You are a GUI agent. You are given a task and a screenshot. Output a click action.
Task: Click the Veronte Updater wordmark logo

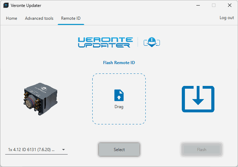tap(105, 42)
